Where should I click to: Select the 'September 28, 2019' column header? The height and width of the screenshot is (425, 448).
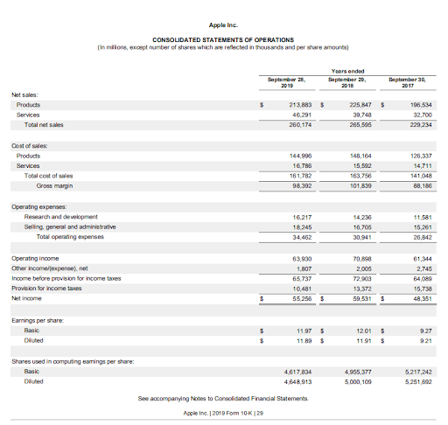[x=287, y=82]
